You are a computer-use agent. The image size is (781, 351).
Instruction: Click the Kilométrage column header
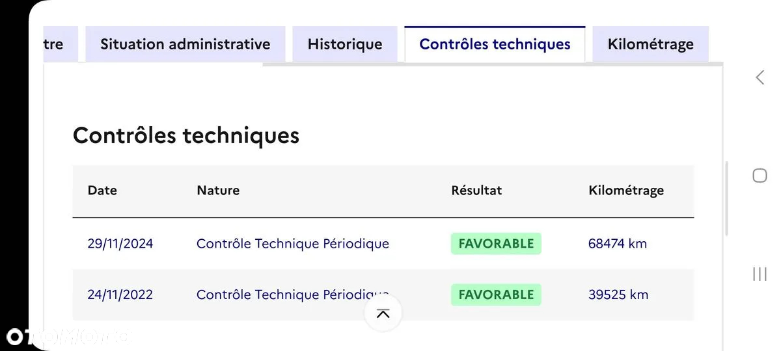pyautogui.click(x=626, y=190)
